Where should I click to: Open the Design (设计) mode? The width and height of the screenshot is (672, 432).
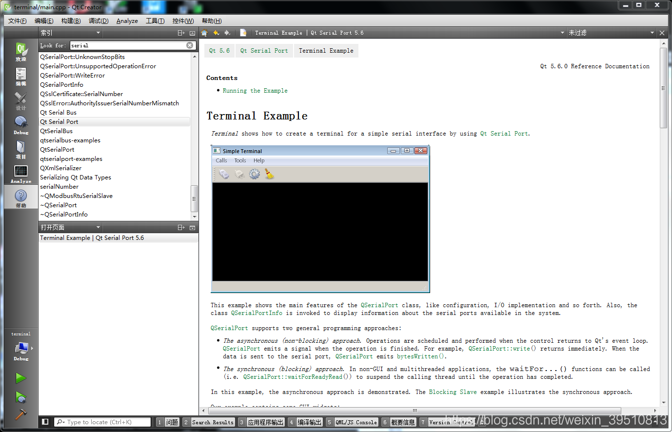(x=21, y=100)
